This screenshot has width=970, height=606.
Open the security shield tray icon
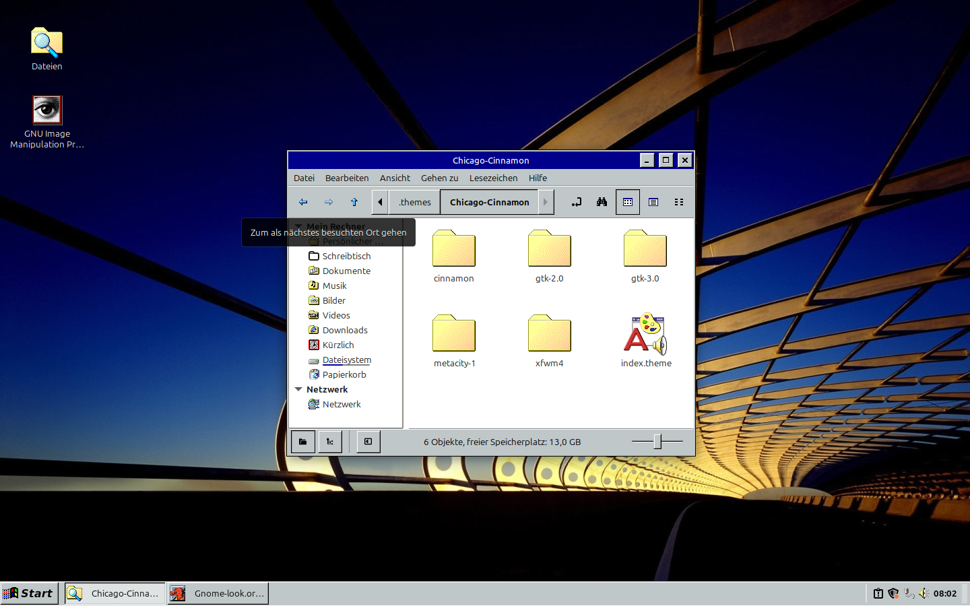tap(893, 593)
